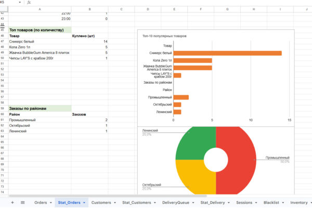The width and height of the screenshot is (312, 208).
Task: Switch to the Sessions sheet tab
Action: 244,202
